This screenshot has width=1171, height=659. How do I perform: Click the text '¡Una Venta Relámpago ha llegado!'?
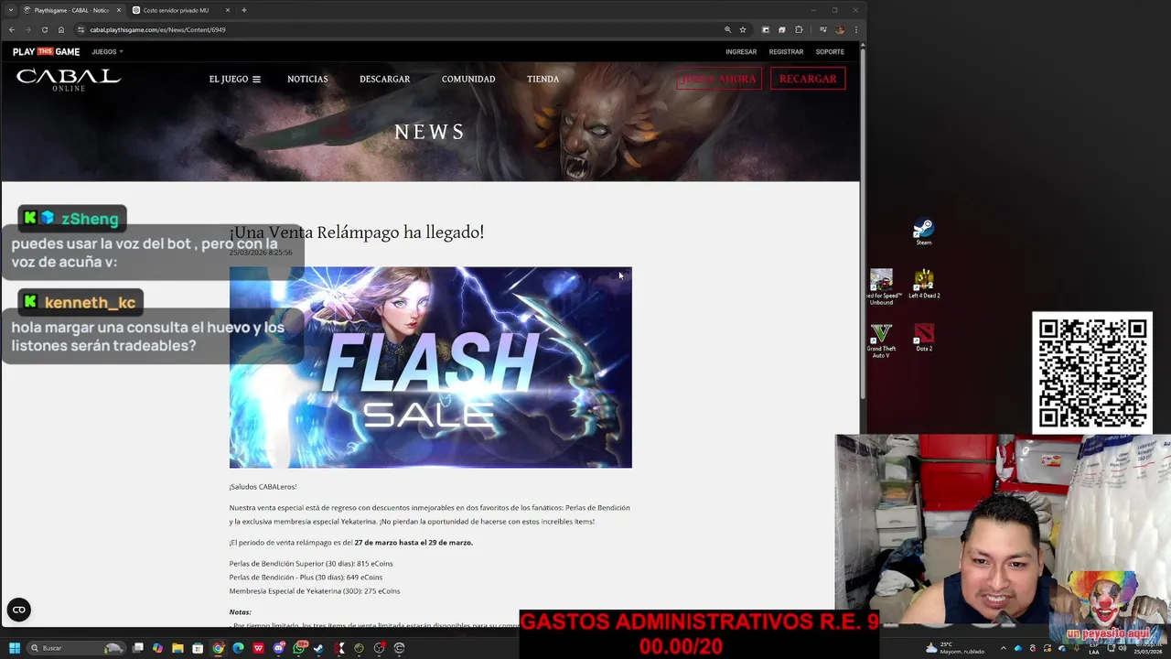357,232
